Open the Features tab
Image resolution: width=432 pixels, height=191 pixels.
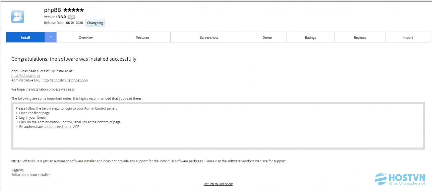click(143, 37)
